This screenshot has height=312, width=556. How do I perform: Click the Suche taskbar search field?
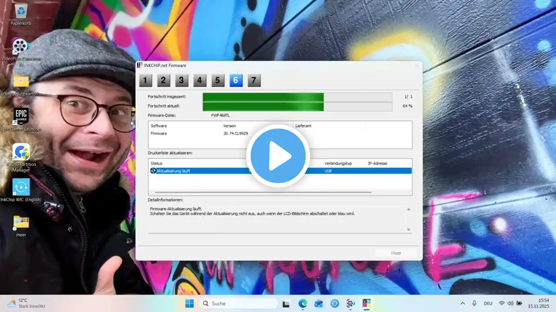pyautogui.click(x=238, y=303)
